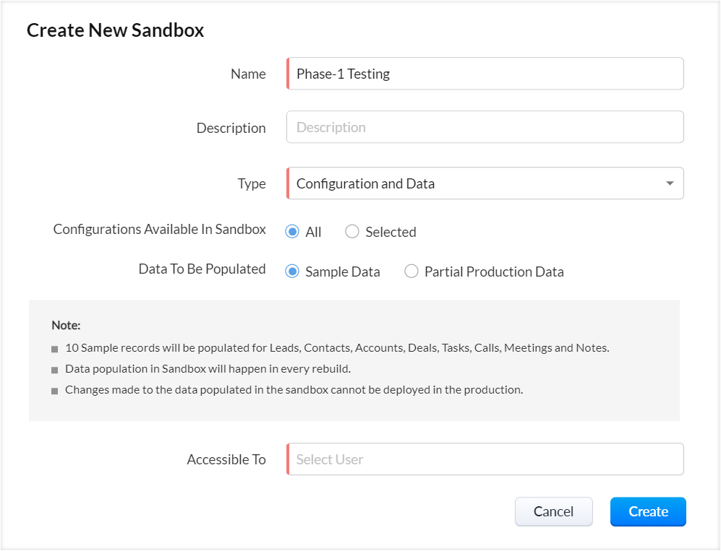Click the Type label
This screenshot has width=721, height=551.
coord(252,183)
